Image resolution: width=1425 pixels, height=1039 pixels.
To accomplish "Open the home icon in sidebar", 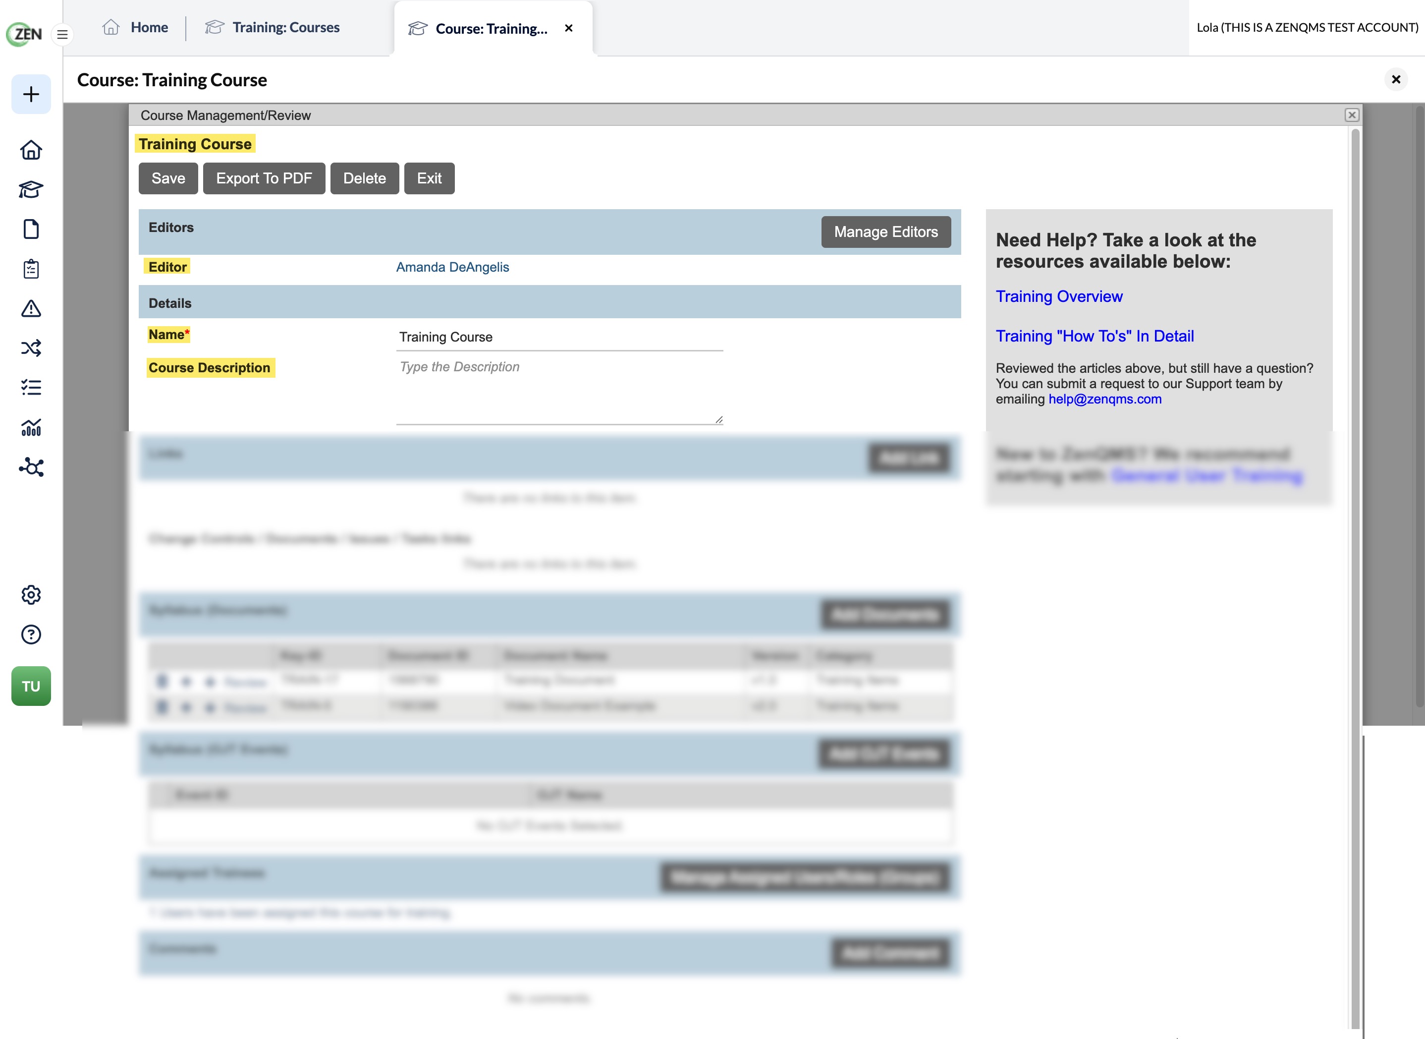I will click(31, 150).
